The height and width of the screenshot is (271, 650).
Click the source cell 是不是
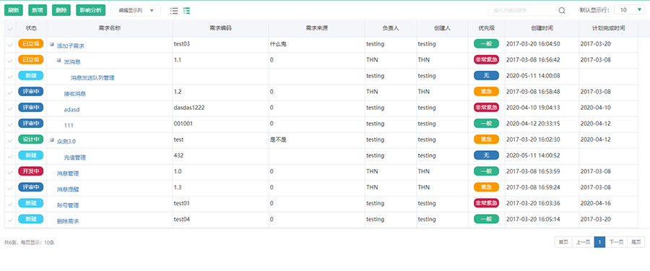pyautogui.click(x=278, y=139)
